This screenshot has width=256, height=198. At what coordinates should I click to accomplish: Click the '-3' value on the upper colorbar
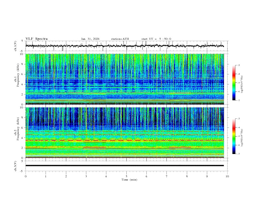tap(238, 65)
